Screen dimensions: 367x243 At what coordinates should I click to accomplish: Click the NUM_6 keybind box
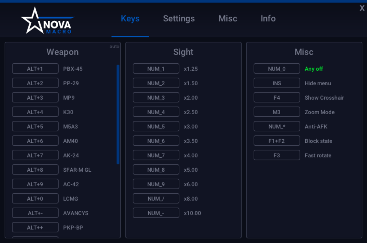(156, 141)
